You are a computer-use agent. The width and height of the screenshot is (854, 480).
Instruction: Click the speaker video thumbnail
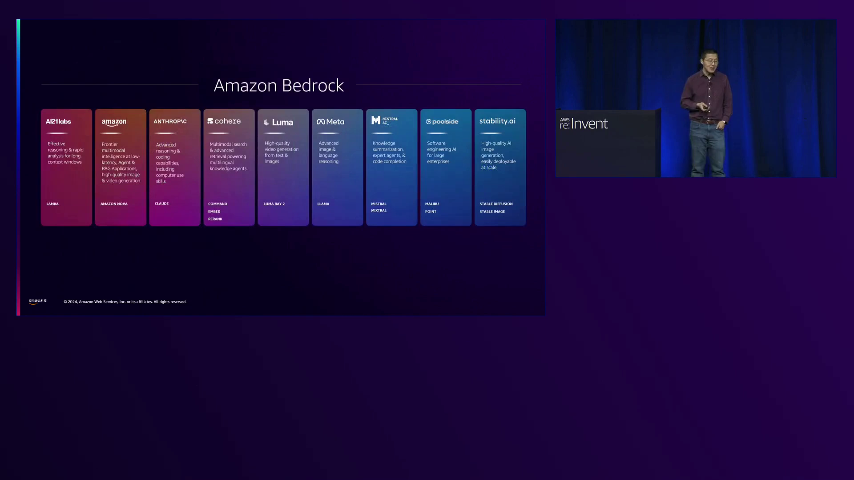point(696,98)
